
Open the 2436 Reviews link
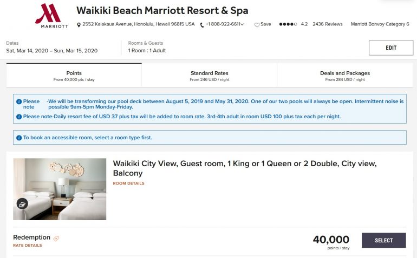point(328,24)
